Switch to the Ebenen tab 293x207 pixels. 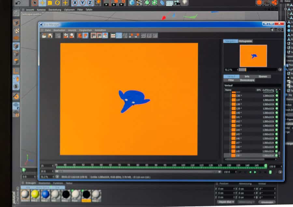point(263,76)
